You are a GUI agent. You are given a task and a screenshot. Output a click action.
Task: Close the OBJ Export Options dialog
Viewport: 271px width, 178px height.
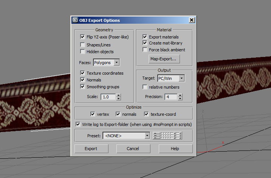192,20
